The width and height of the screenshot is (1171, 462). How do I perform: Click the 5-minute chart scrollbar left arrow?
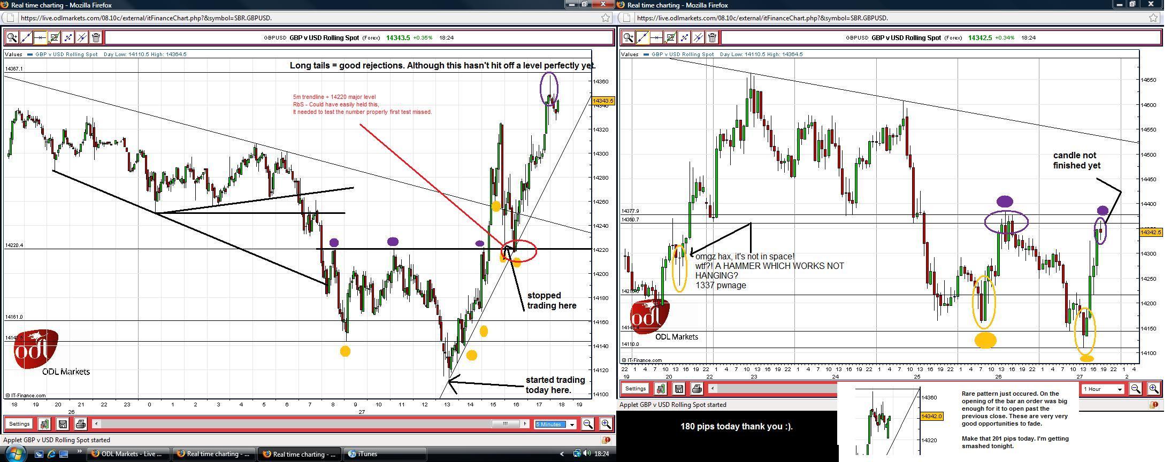coord(96,424)
